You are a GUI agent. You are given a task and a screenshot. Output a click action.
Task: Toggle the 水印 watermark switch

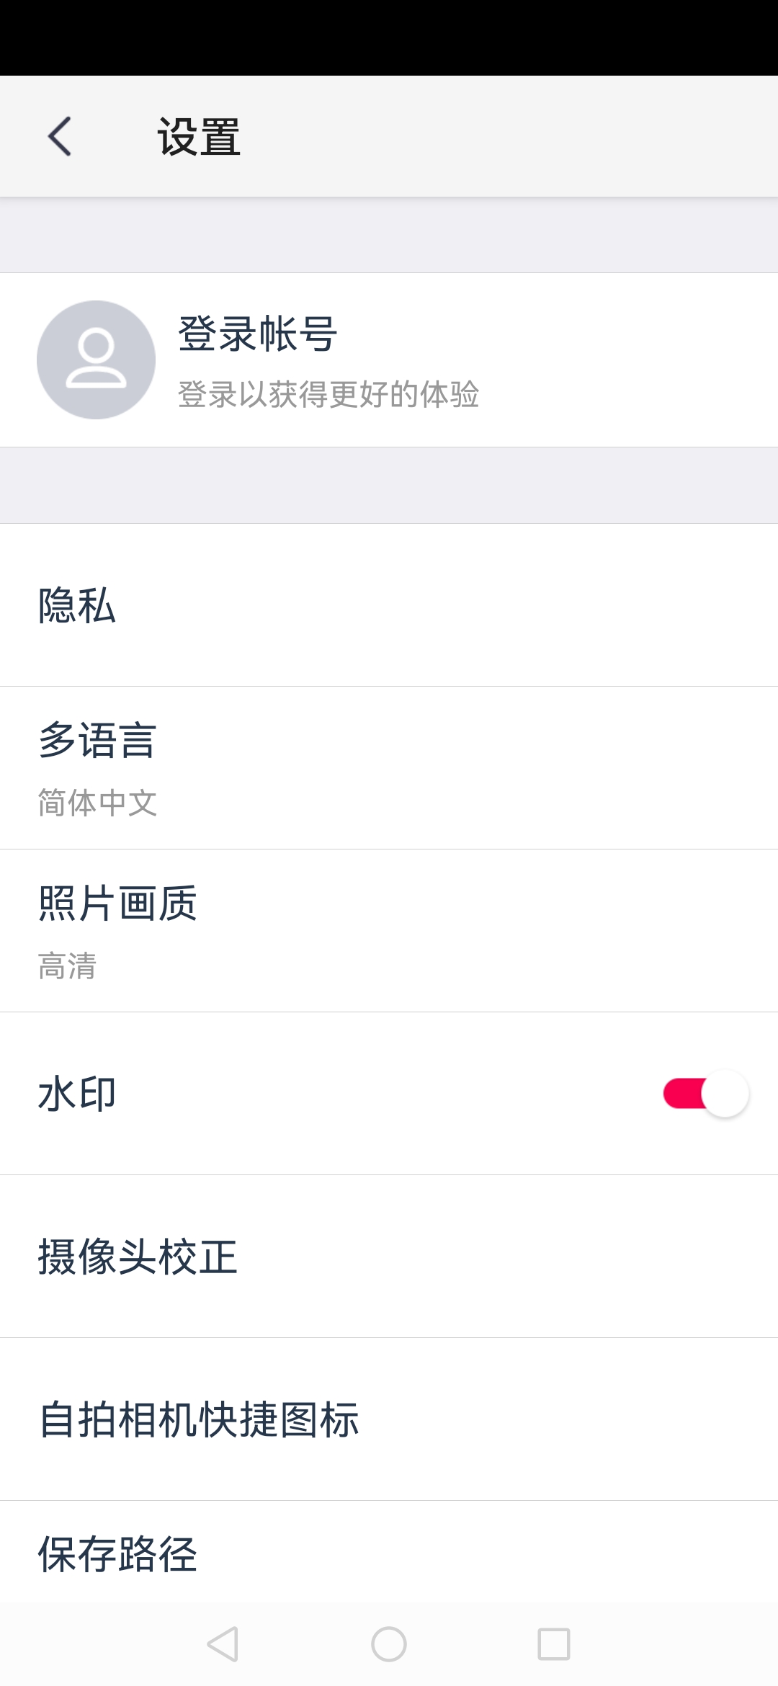click(705, 1094)
